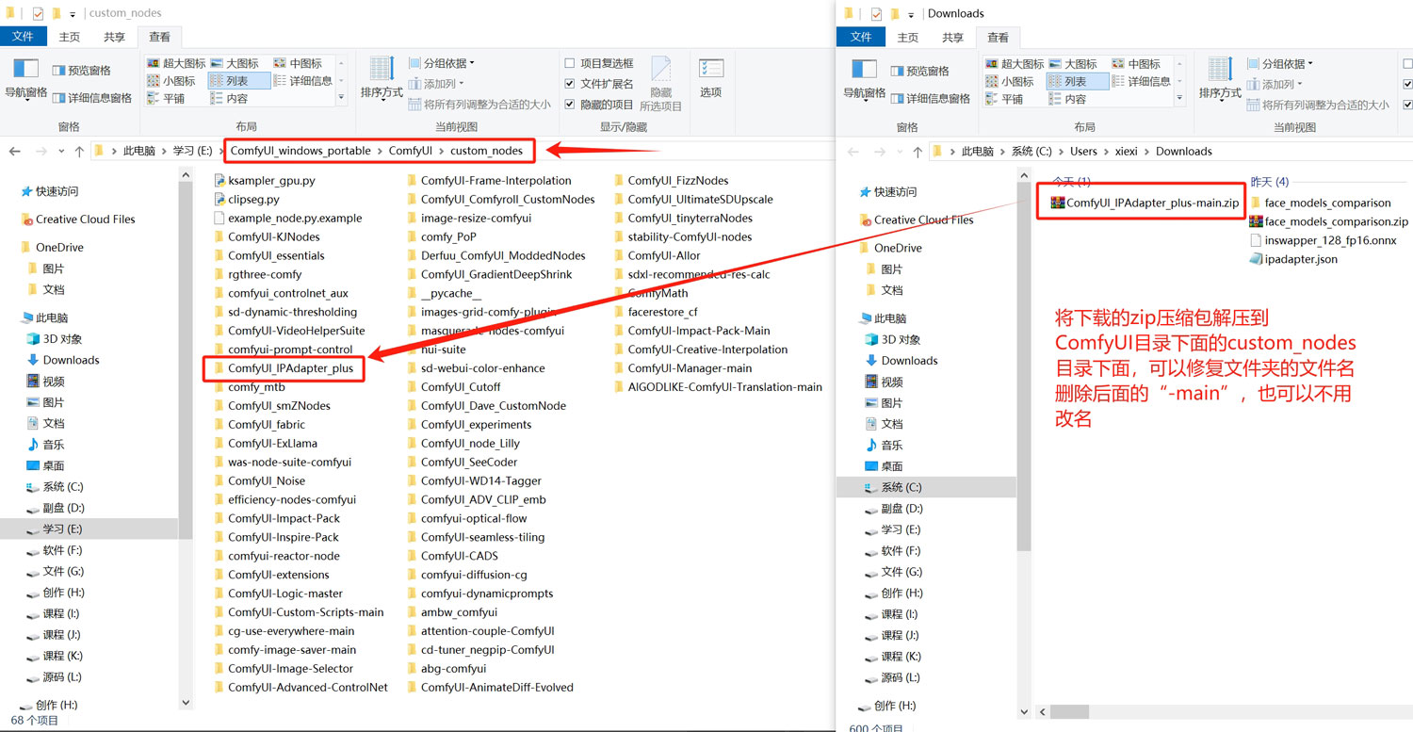Viewport: 1413px width, 732px height.
Task: Select 平铺 layout in custom_nodes window
Action: [x=167, y=99]
